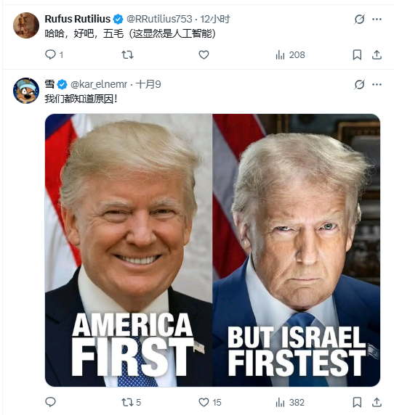Open Rufus Rutilius profile name link
394x415 pixels.
(x=78, y=19)
